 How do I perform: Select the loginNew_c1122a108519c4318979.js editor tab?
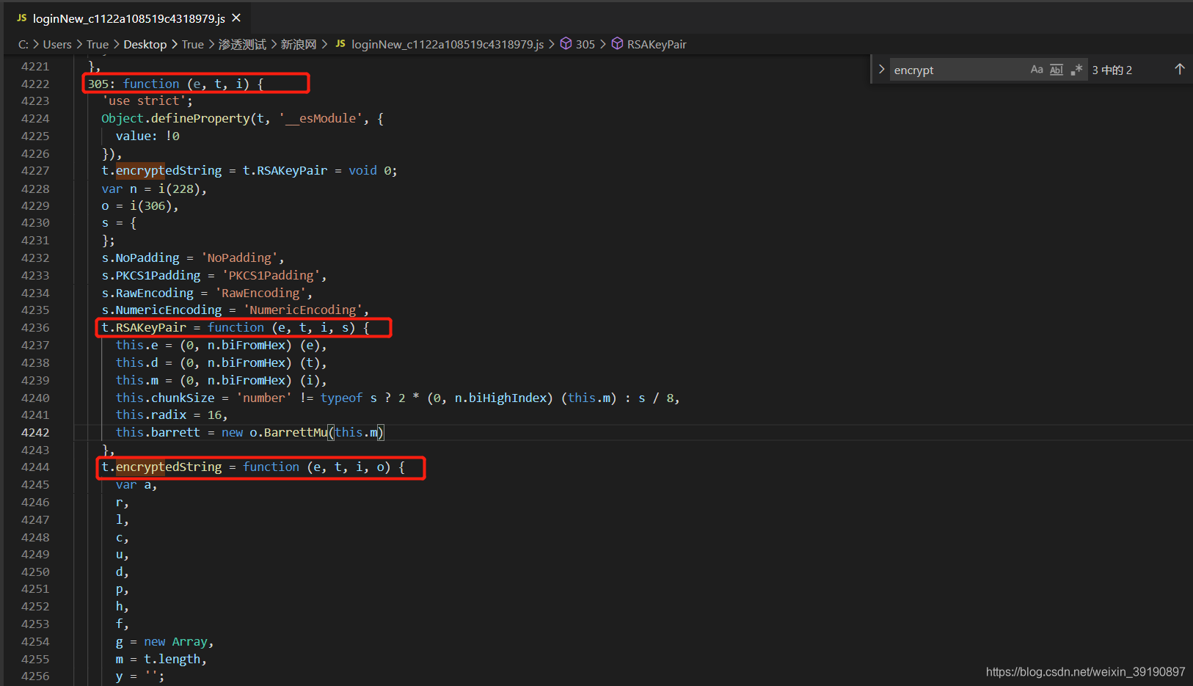128,18
